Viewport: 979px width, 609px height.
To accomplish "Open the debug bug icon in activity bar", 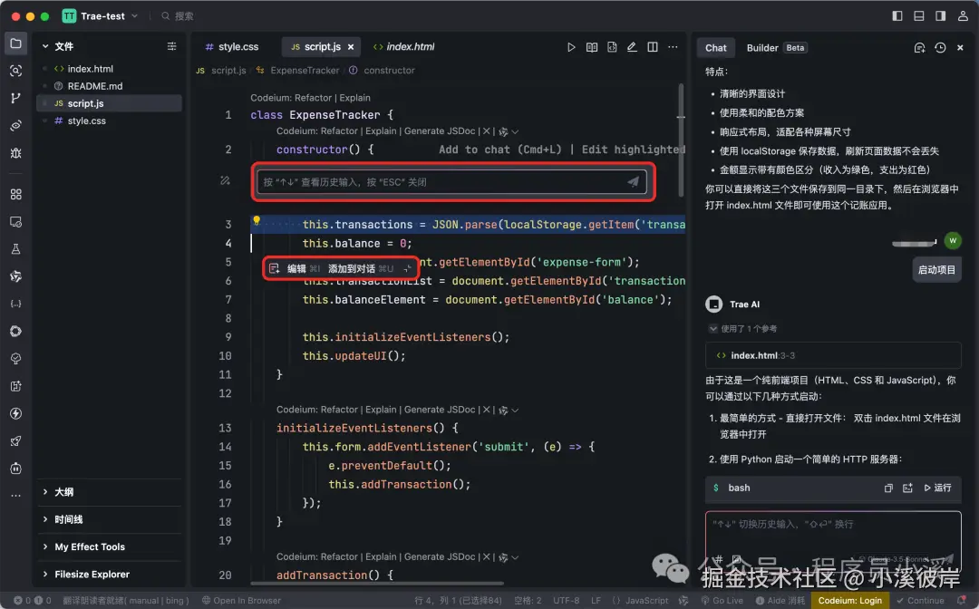I will coord(15,153).
